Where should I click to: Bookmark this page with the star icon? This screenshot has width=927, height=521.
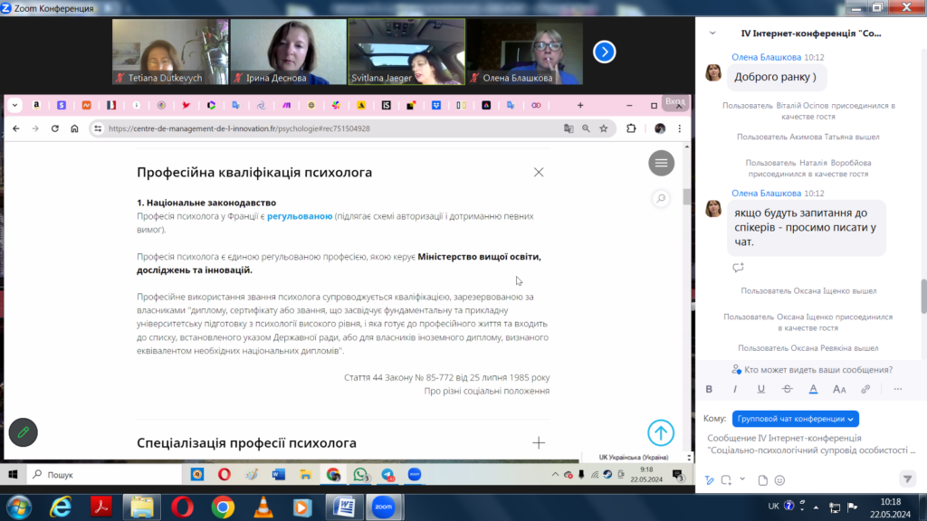pos(604,128)
